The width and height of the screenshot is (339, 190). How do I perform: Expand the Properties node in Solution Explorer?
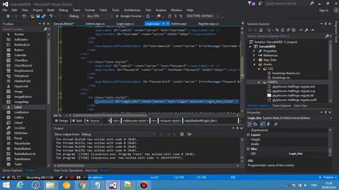pos(254,51)
